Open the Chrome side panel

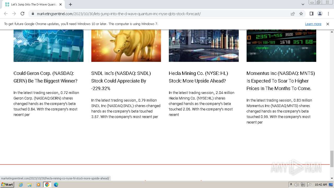pyautogui.click(x=311, y=14)
